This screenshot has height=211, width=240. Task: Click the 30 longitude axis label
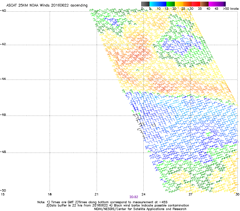click(237, 194)
